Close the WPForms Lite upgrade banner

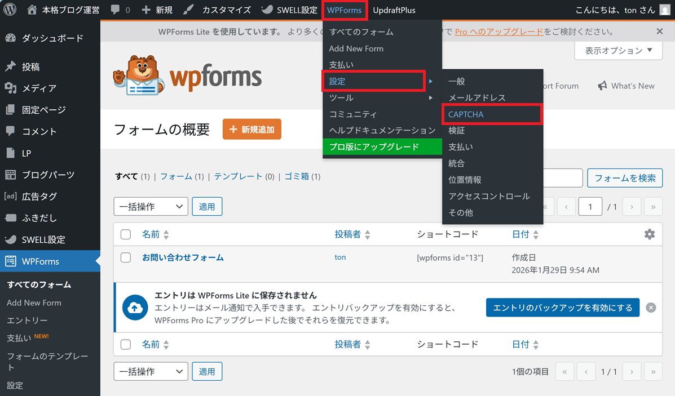tap(660, 32)
